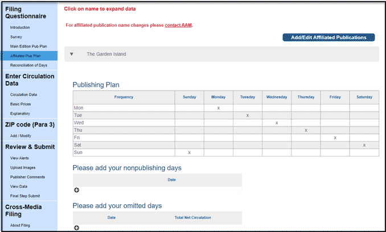The height and width of the screenshot is (232, 386).
Task: Click the x in Sat row Saturday cell
Action: point(364,145)
